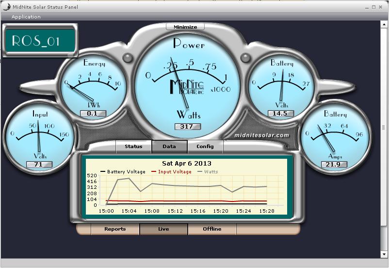Maximize the MidNite Solar Status Panel window

(x=374, y=7)
